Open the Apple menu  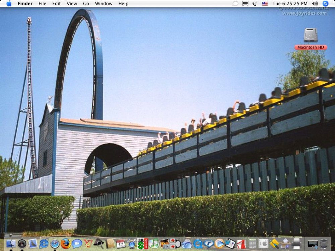pyautogui.click(x=9, y=4)
